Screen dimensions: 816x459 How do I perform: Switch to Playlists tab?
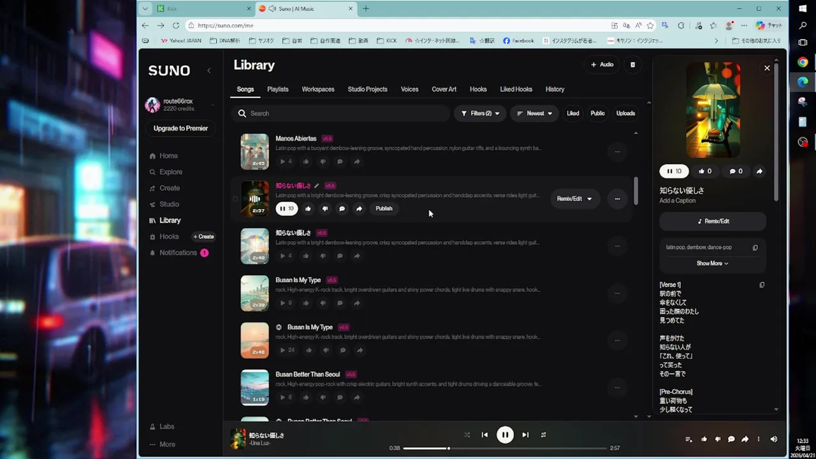277,89
